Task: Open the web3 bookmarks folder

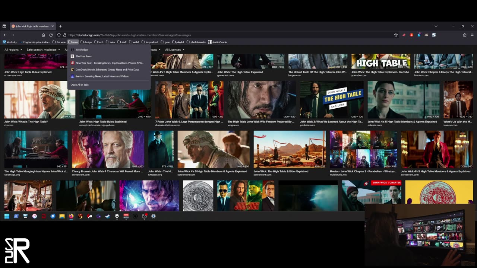Action: tap(134, 42)
